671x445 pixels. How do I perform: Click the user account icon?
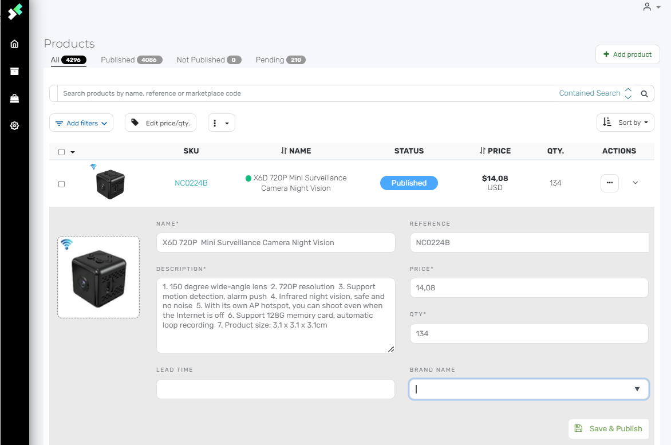tap(648, 7)
